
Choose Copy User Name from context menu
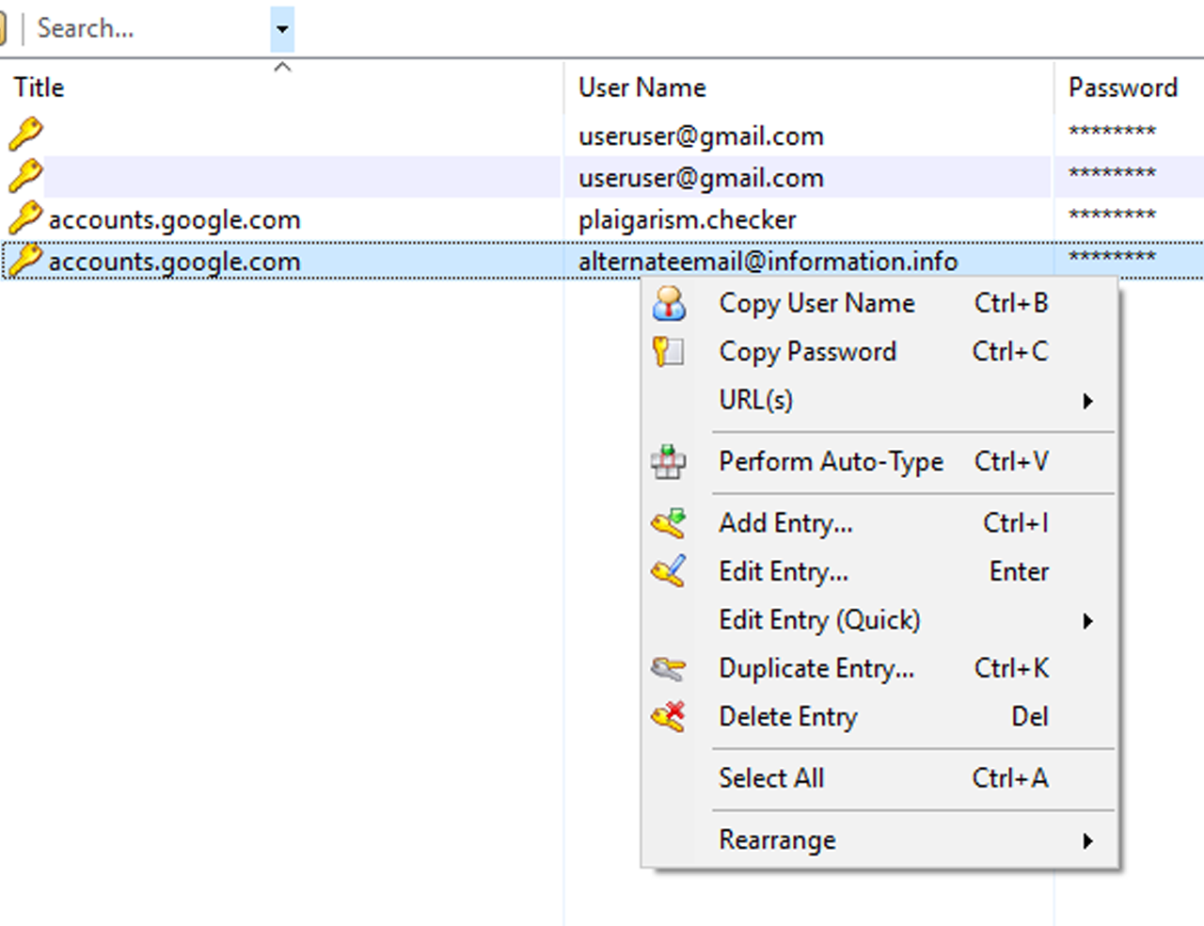(880, 304)
